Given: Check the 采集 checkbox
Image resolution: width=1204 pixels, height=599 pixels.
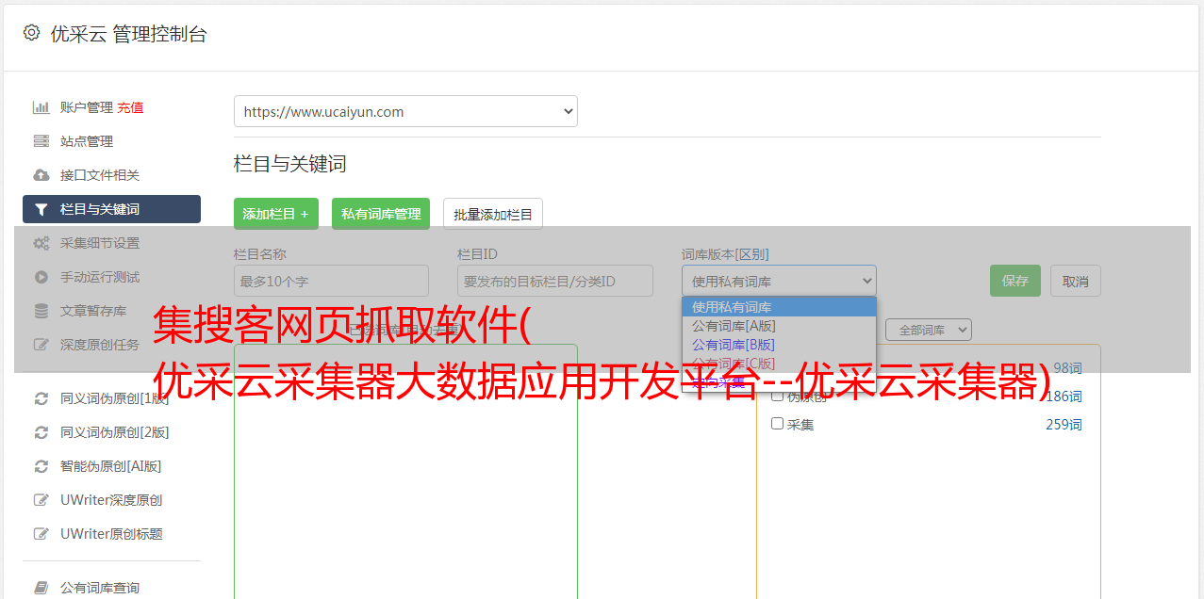Looking at the screenshot, I should [778, 424].
